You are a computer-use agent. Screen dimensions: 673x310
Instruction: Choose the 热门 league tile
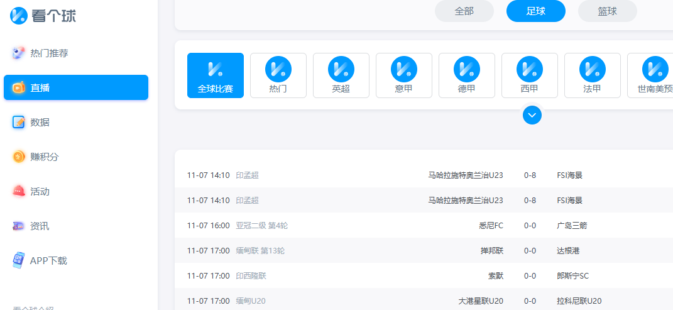pos(278,75)
